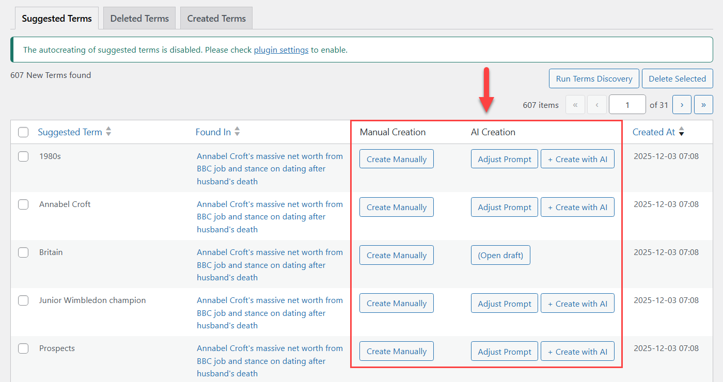
Task: Sort results using the Created At arrows
Action: tap(682, 132)
